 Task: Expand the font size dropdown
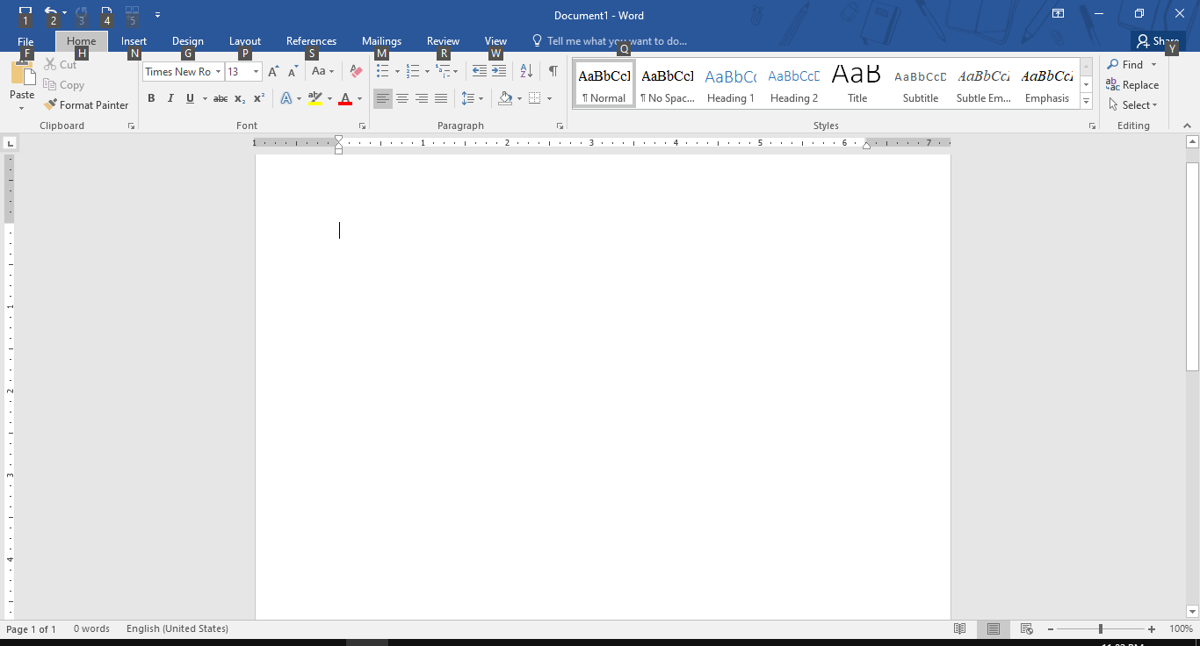257,72
